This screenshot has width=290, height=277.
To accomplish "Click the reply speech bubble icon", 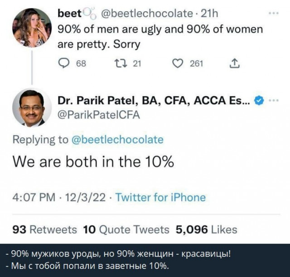I will [x=64, y=63].
